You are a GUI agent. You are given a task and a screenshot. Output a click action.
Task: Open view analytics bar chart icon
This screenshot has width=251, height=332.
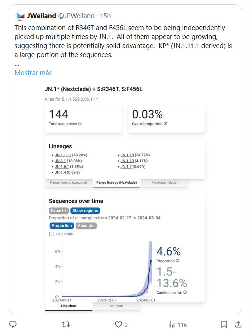(x=172, y=324)
